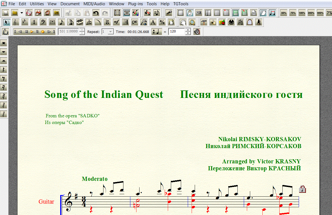Select the Repeat tool
This screenshot has height=215, width=332.
tap(125, 22)
